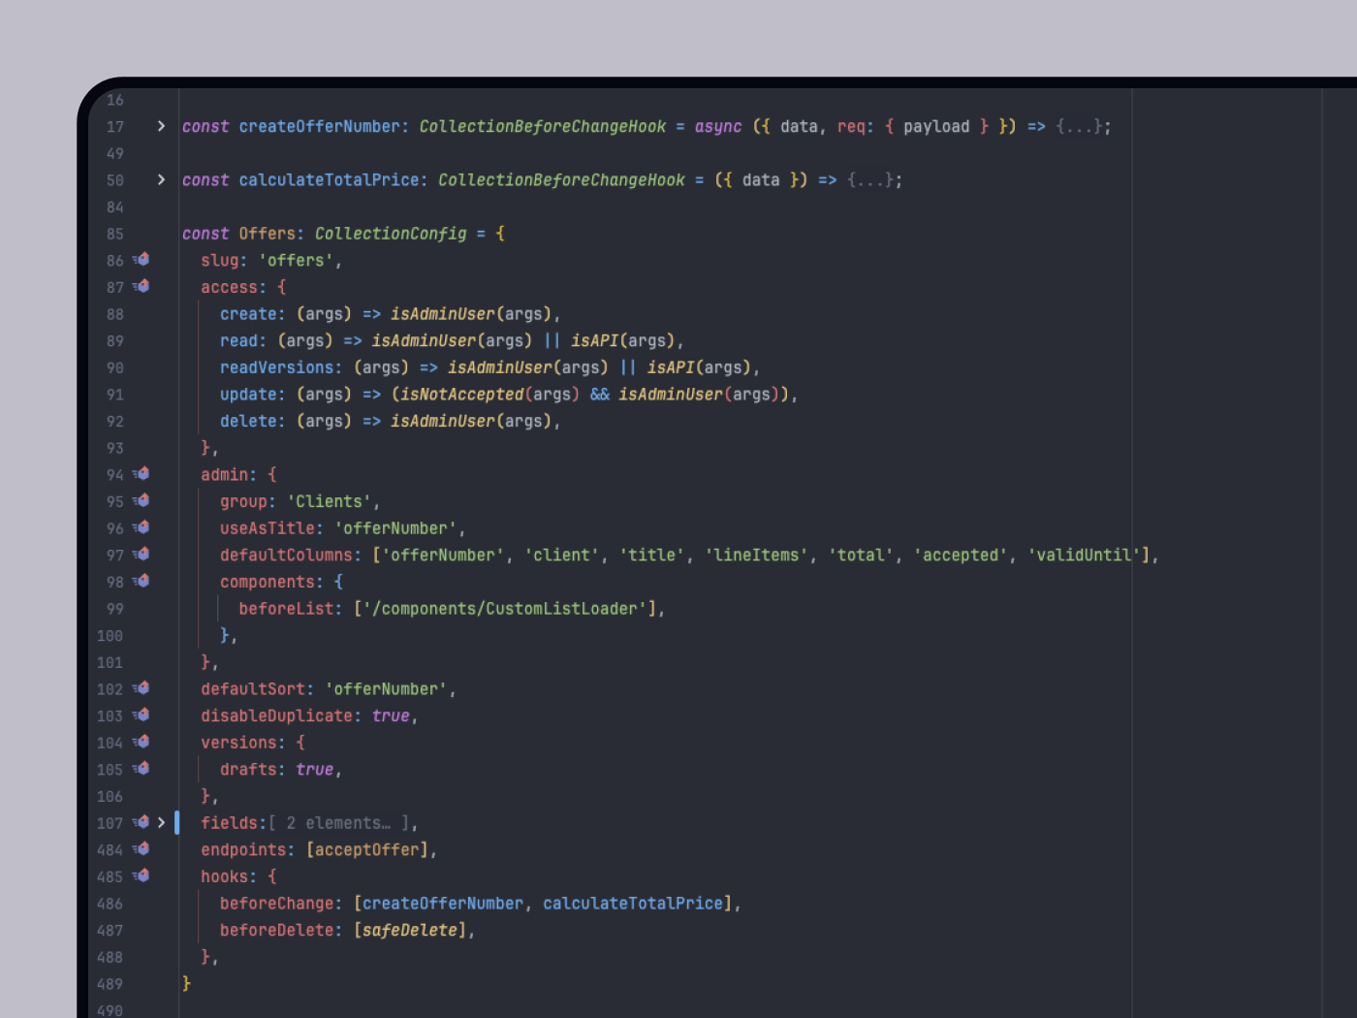Click gutter icon beside fields line 107
Screen dimensions: 1357x1018
coord(141,822)
